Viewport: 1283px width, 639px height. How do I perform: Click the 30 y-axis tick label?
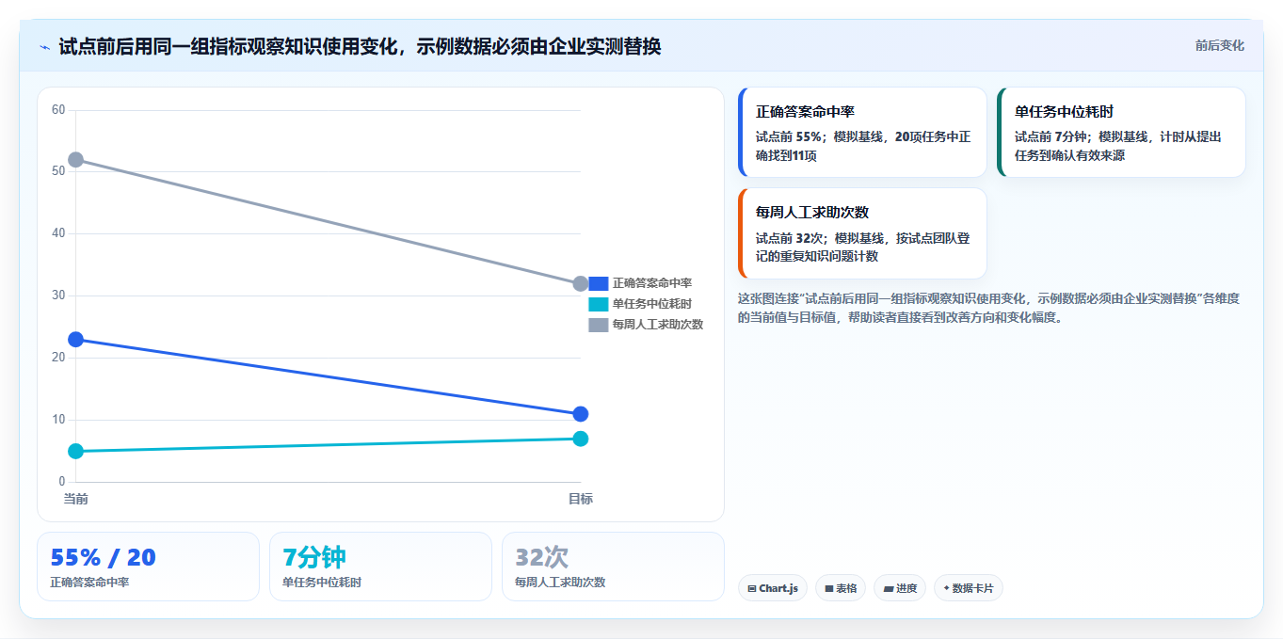tap(58, 296)
